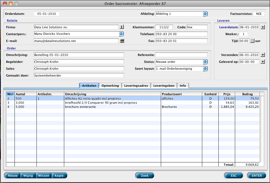270x183 pixels.
Task: Click the Begeleider field
Action: coord(79,62)
